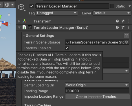Collapse the General Settings section
The image size is (132, 106).
(x=39, y=36)
